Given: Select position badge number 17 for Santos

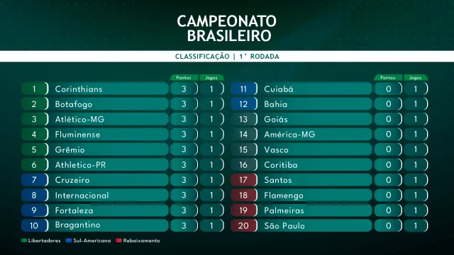Looking at the screenshot, I should pyautogui.click(x=243, y=180).
